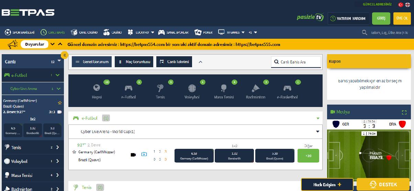Click the Yatırım Yardım button
Screen dimensions: 414x191
(x=348, y=19)
